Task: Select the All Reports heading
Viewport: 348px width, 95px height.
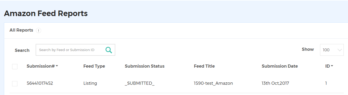Action: pos(21,30)
